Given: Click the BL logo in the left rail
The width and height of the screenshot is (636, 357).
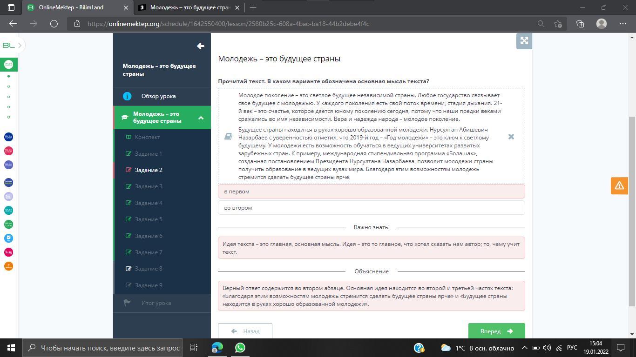Looking at the screenshot, I should 8,45.
